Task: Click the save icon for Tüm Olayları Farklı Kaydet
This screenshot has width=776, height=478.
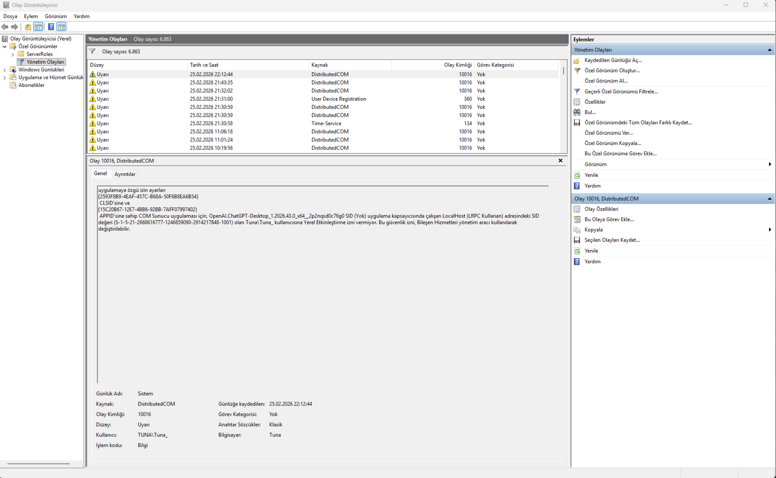Action: point(577,123)
